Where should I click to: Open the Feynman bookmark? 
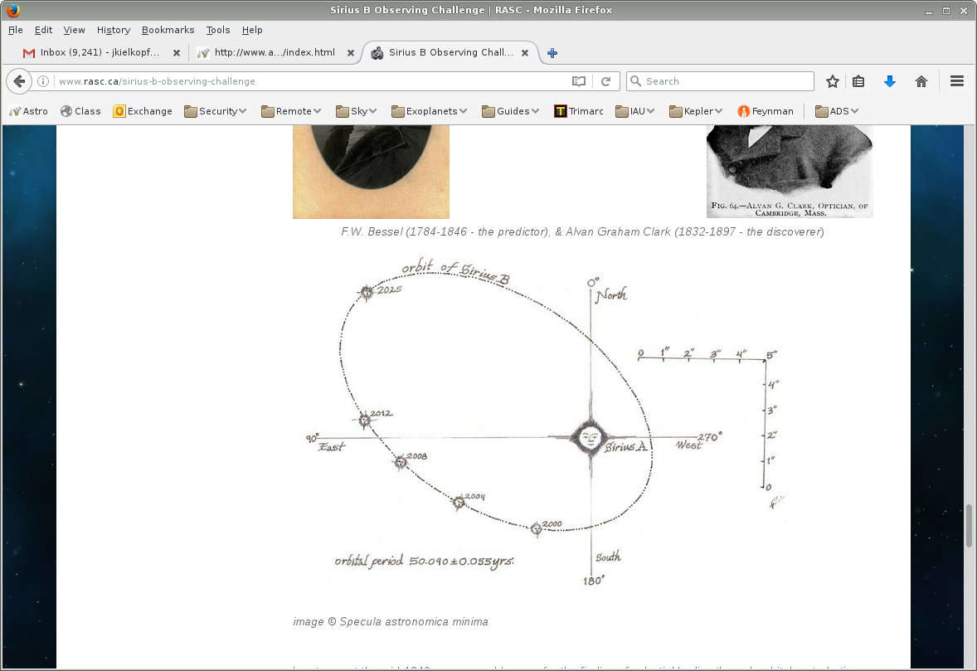766,111
